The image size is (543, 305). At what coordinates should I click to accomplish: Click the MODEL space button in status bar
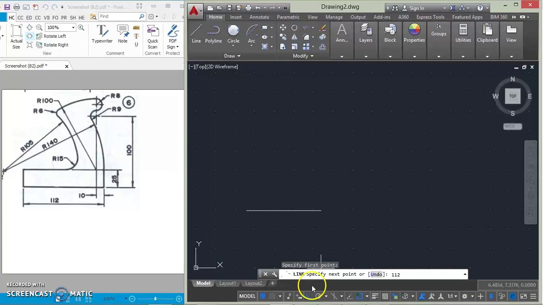tap(247, 296)
